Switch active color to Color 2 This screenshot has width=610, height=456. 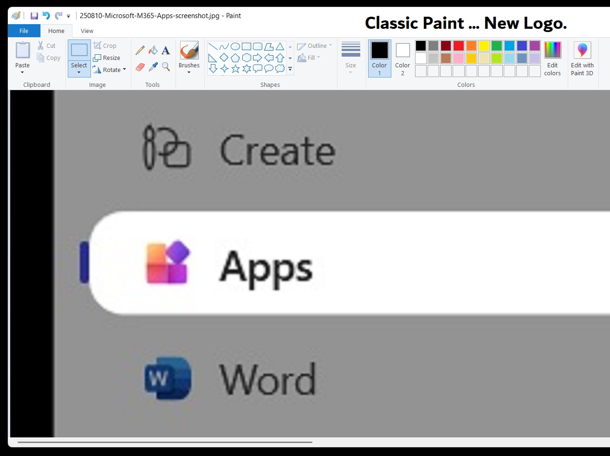[x=402, y=59]
